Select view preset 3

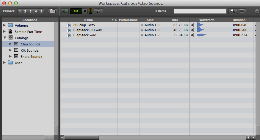[31, 11]
